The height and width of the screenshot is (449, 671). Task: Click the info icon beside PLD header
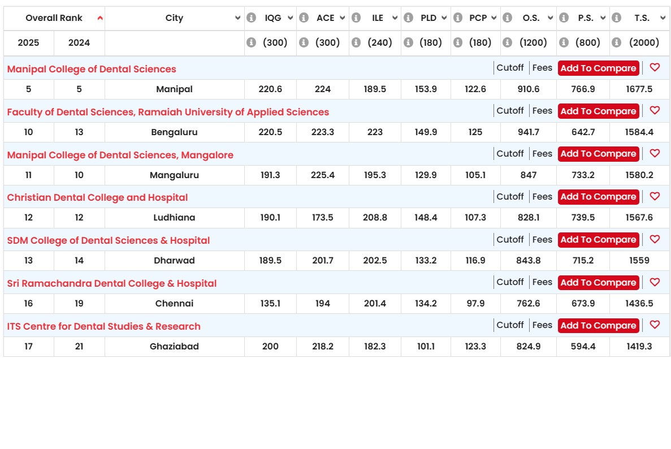[409, 18]
